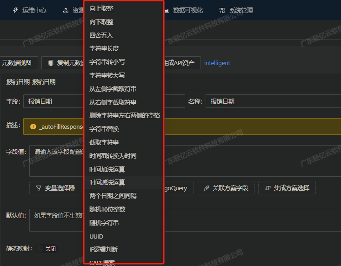Click the funnel icon on 变量选择器
The height and width of the screenshot is (266, 341).
tap(39, 188)
